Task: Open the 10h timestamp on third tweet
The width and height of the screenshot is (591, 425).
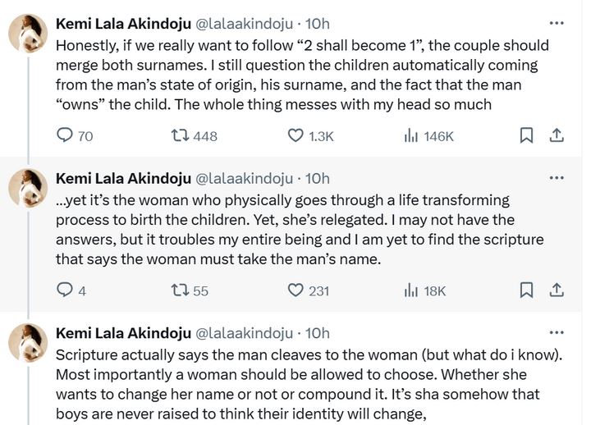Action: tap(317, 333)
